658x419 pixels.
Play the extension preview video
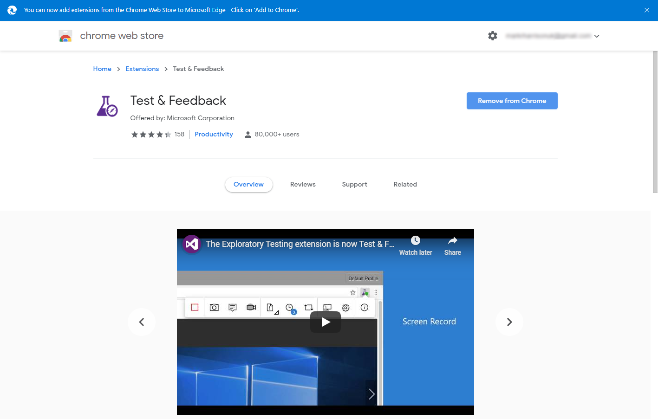(326, 322)
